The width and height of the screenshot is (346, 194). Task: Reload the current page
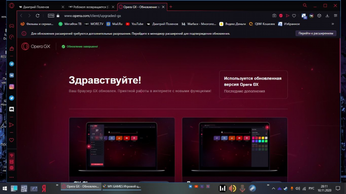[x=37, y=16]
